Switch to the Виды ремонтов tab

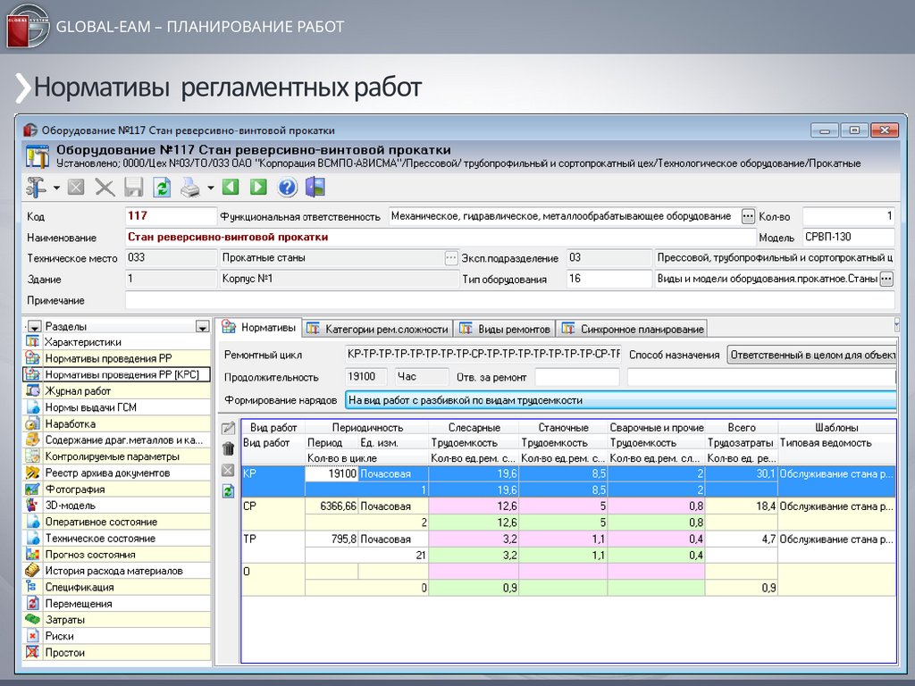504,329
